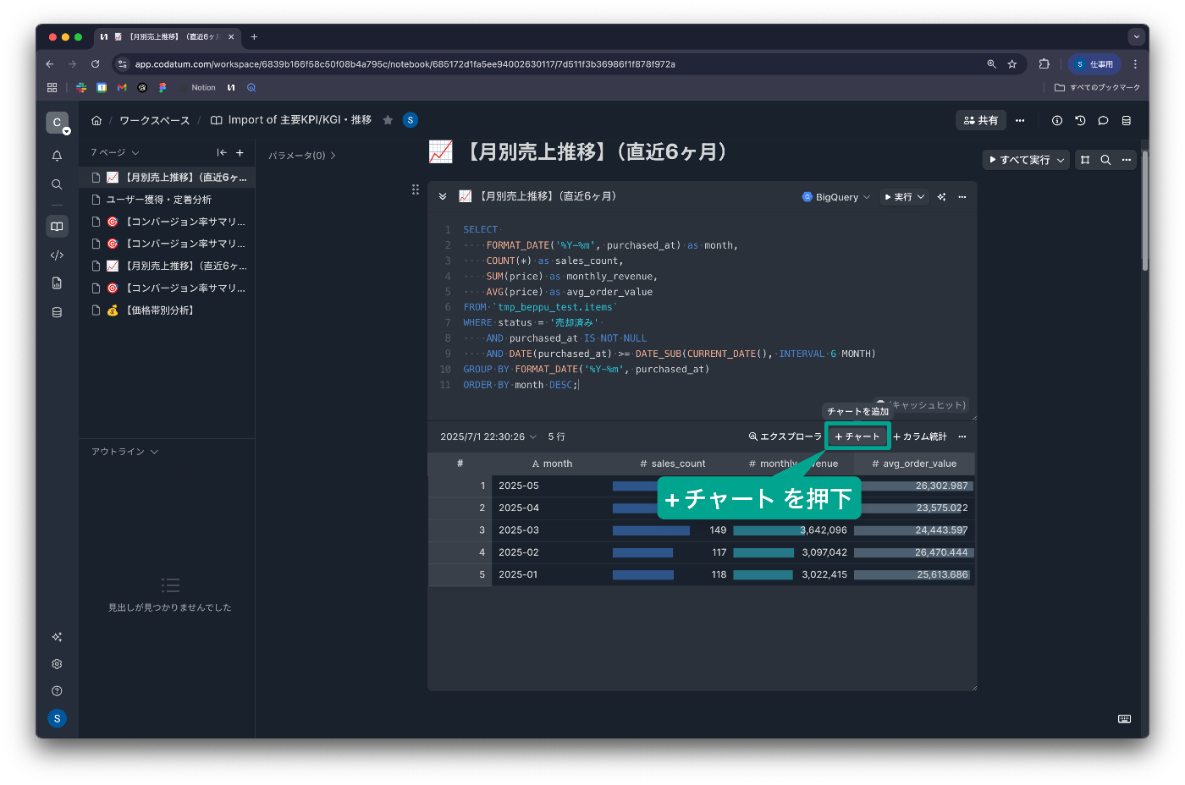Open the notebooks book icon in the sidebar
Viewport: 1185px width, 785px height.
coord(57,227)
